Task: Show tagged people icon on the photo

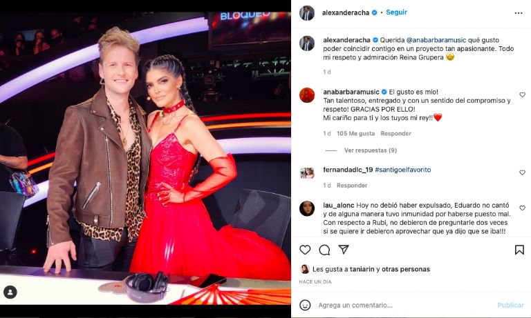Action: coord(10,292)
